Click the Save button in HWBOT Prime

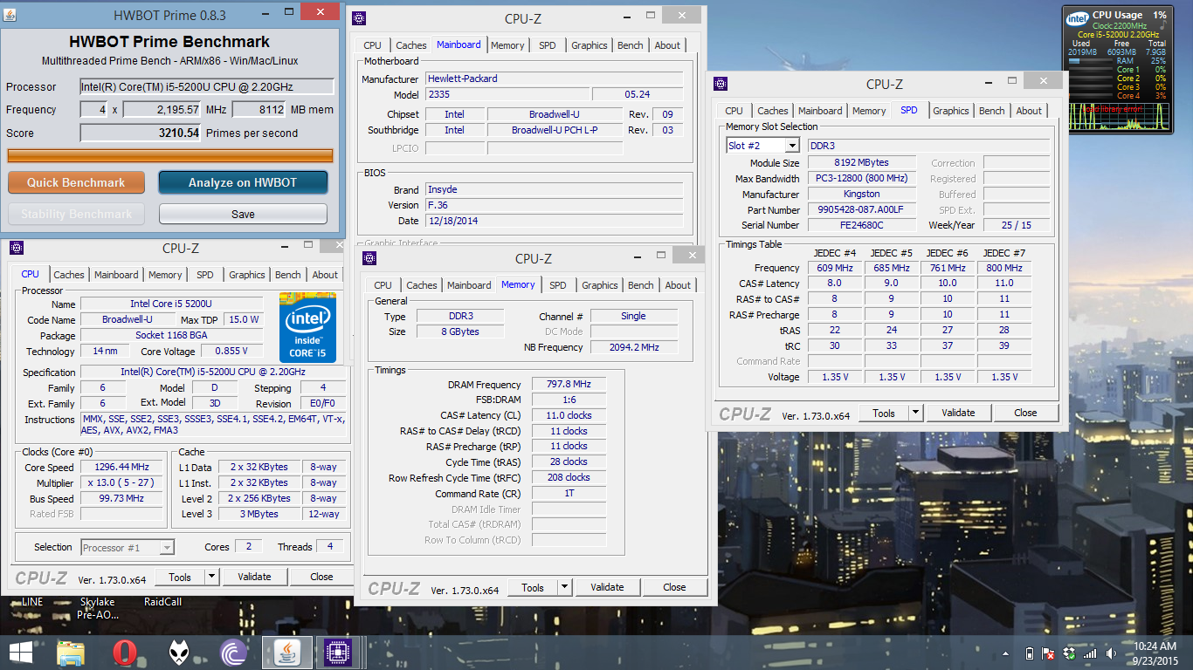pos(243,214)
